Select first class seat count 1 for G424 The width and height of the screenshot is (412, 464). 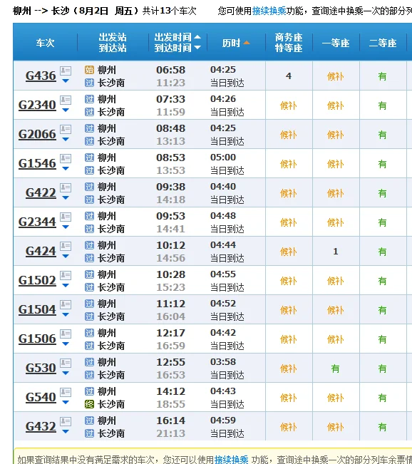pos(336,252)
